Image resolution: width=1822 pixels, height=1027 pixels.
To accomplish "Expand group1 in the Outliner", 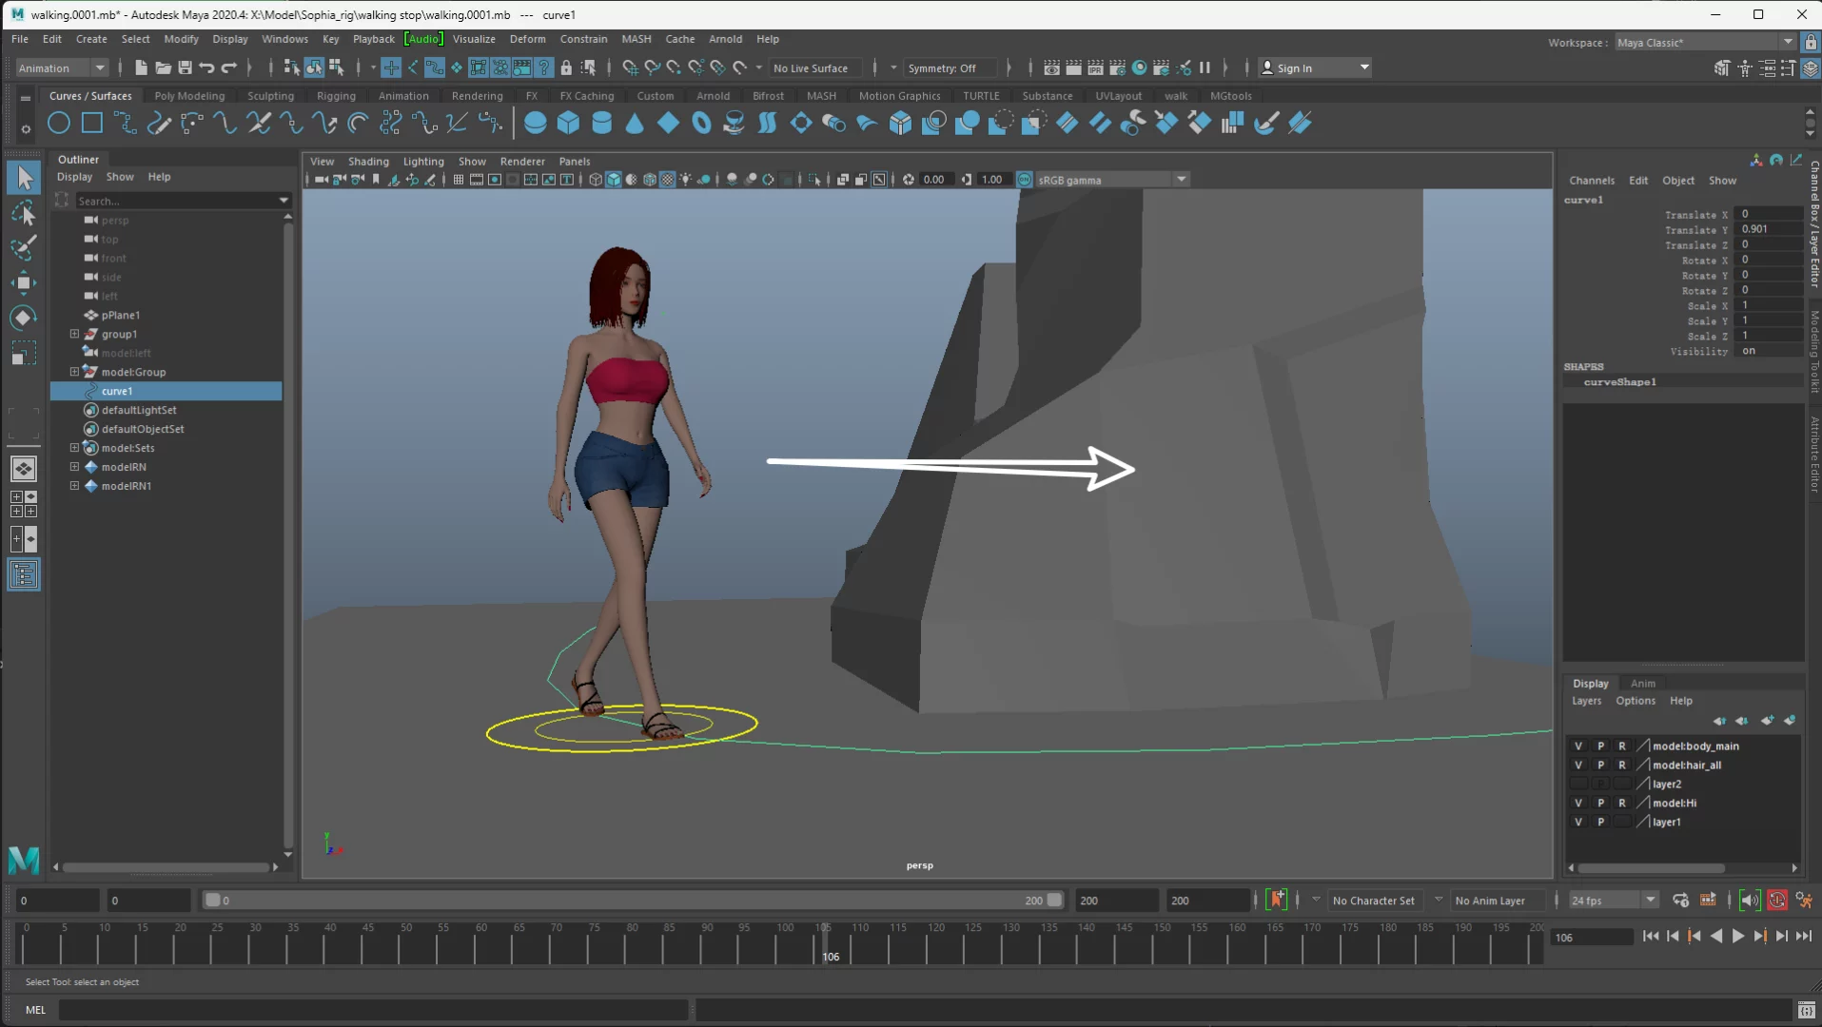I will coord(74,334).
